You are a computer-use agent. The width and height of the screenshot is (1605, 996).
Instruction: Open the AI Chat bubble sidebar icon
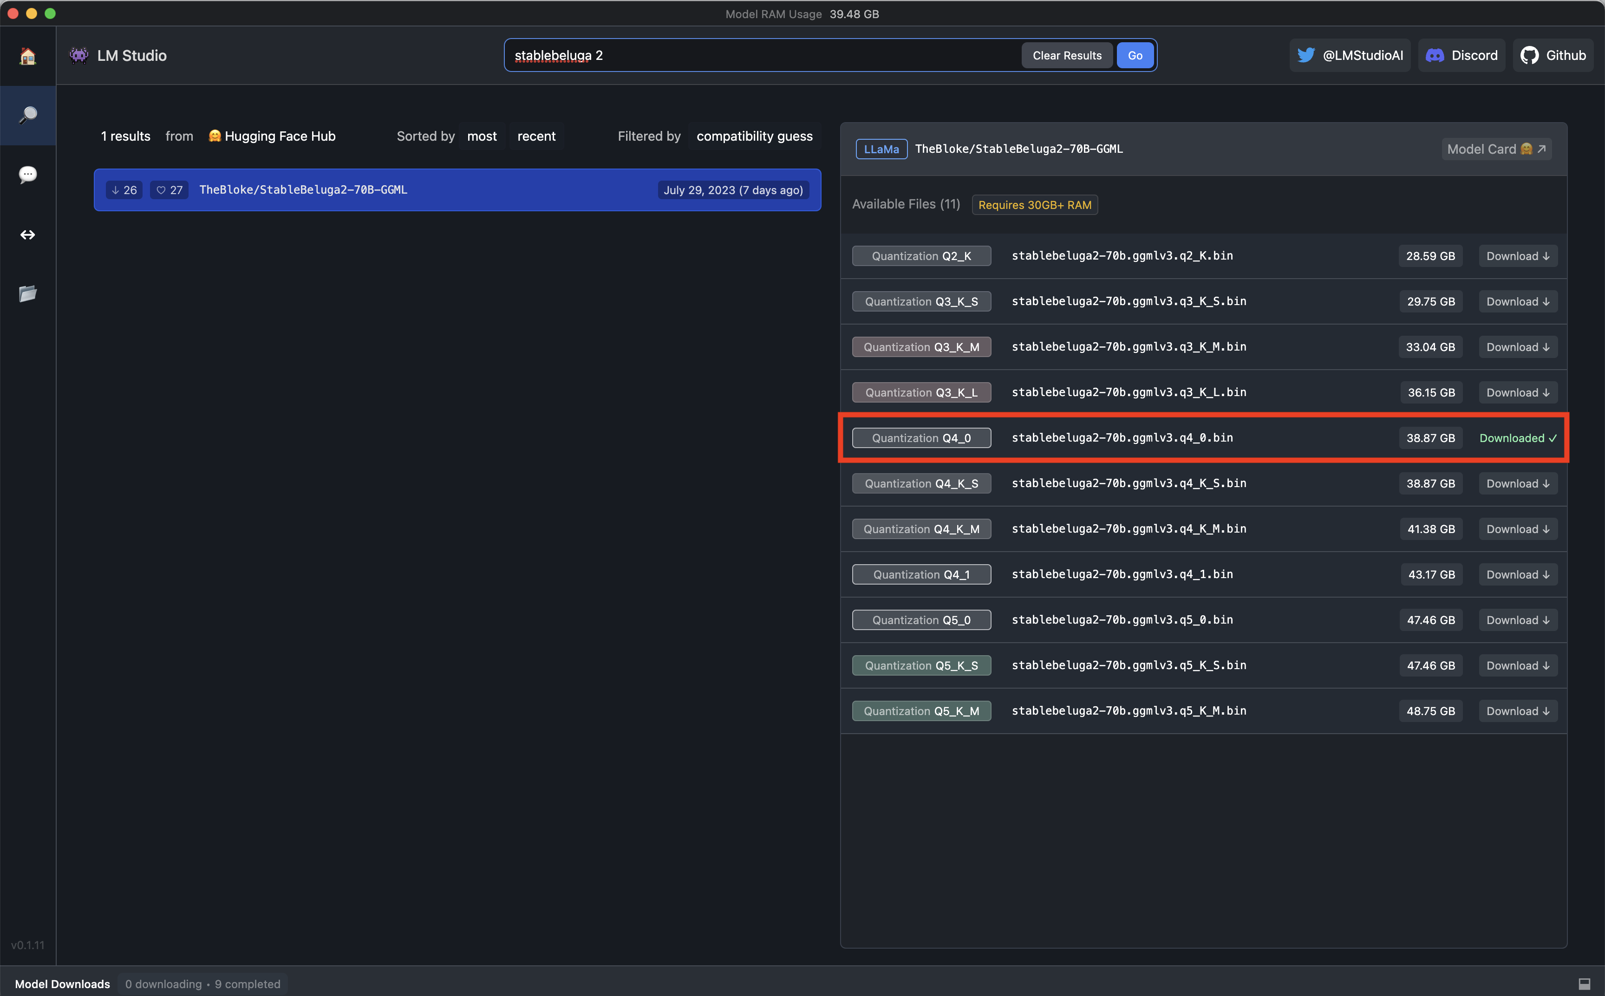point(28,175)
